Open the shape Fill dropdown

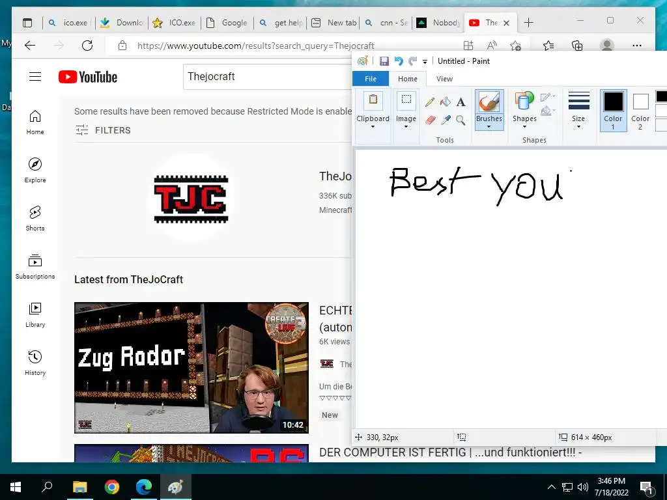pos(548,111)
